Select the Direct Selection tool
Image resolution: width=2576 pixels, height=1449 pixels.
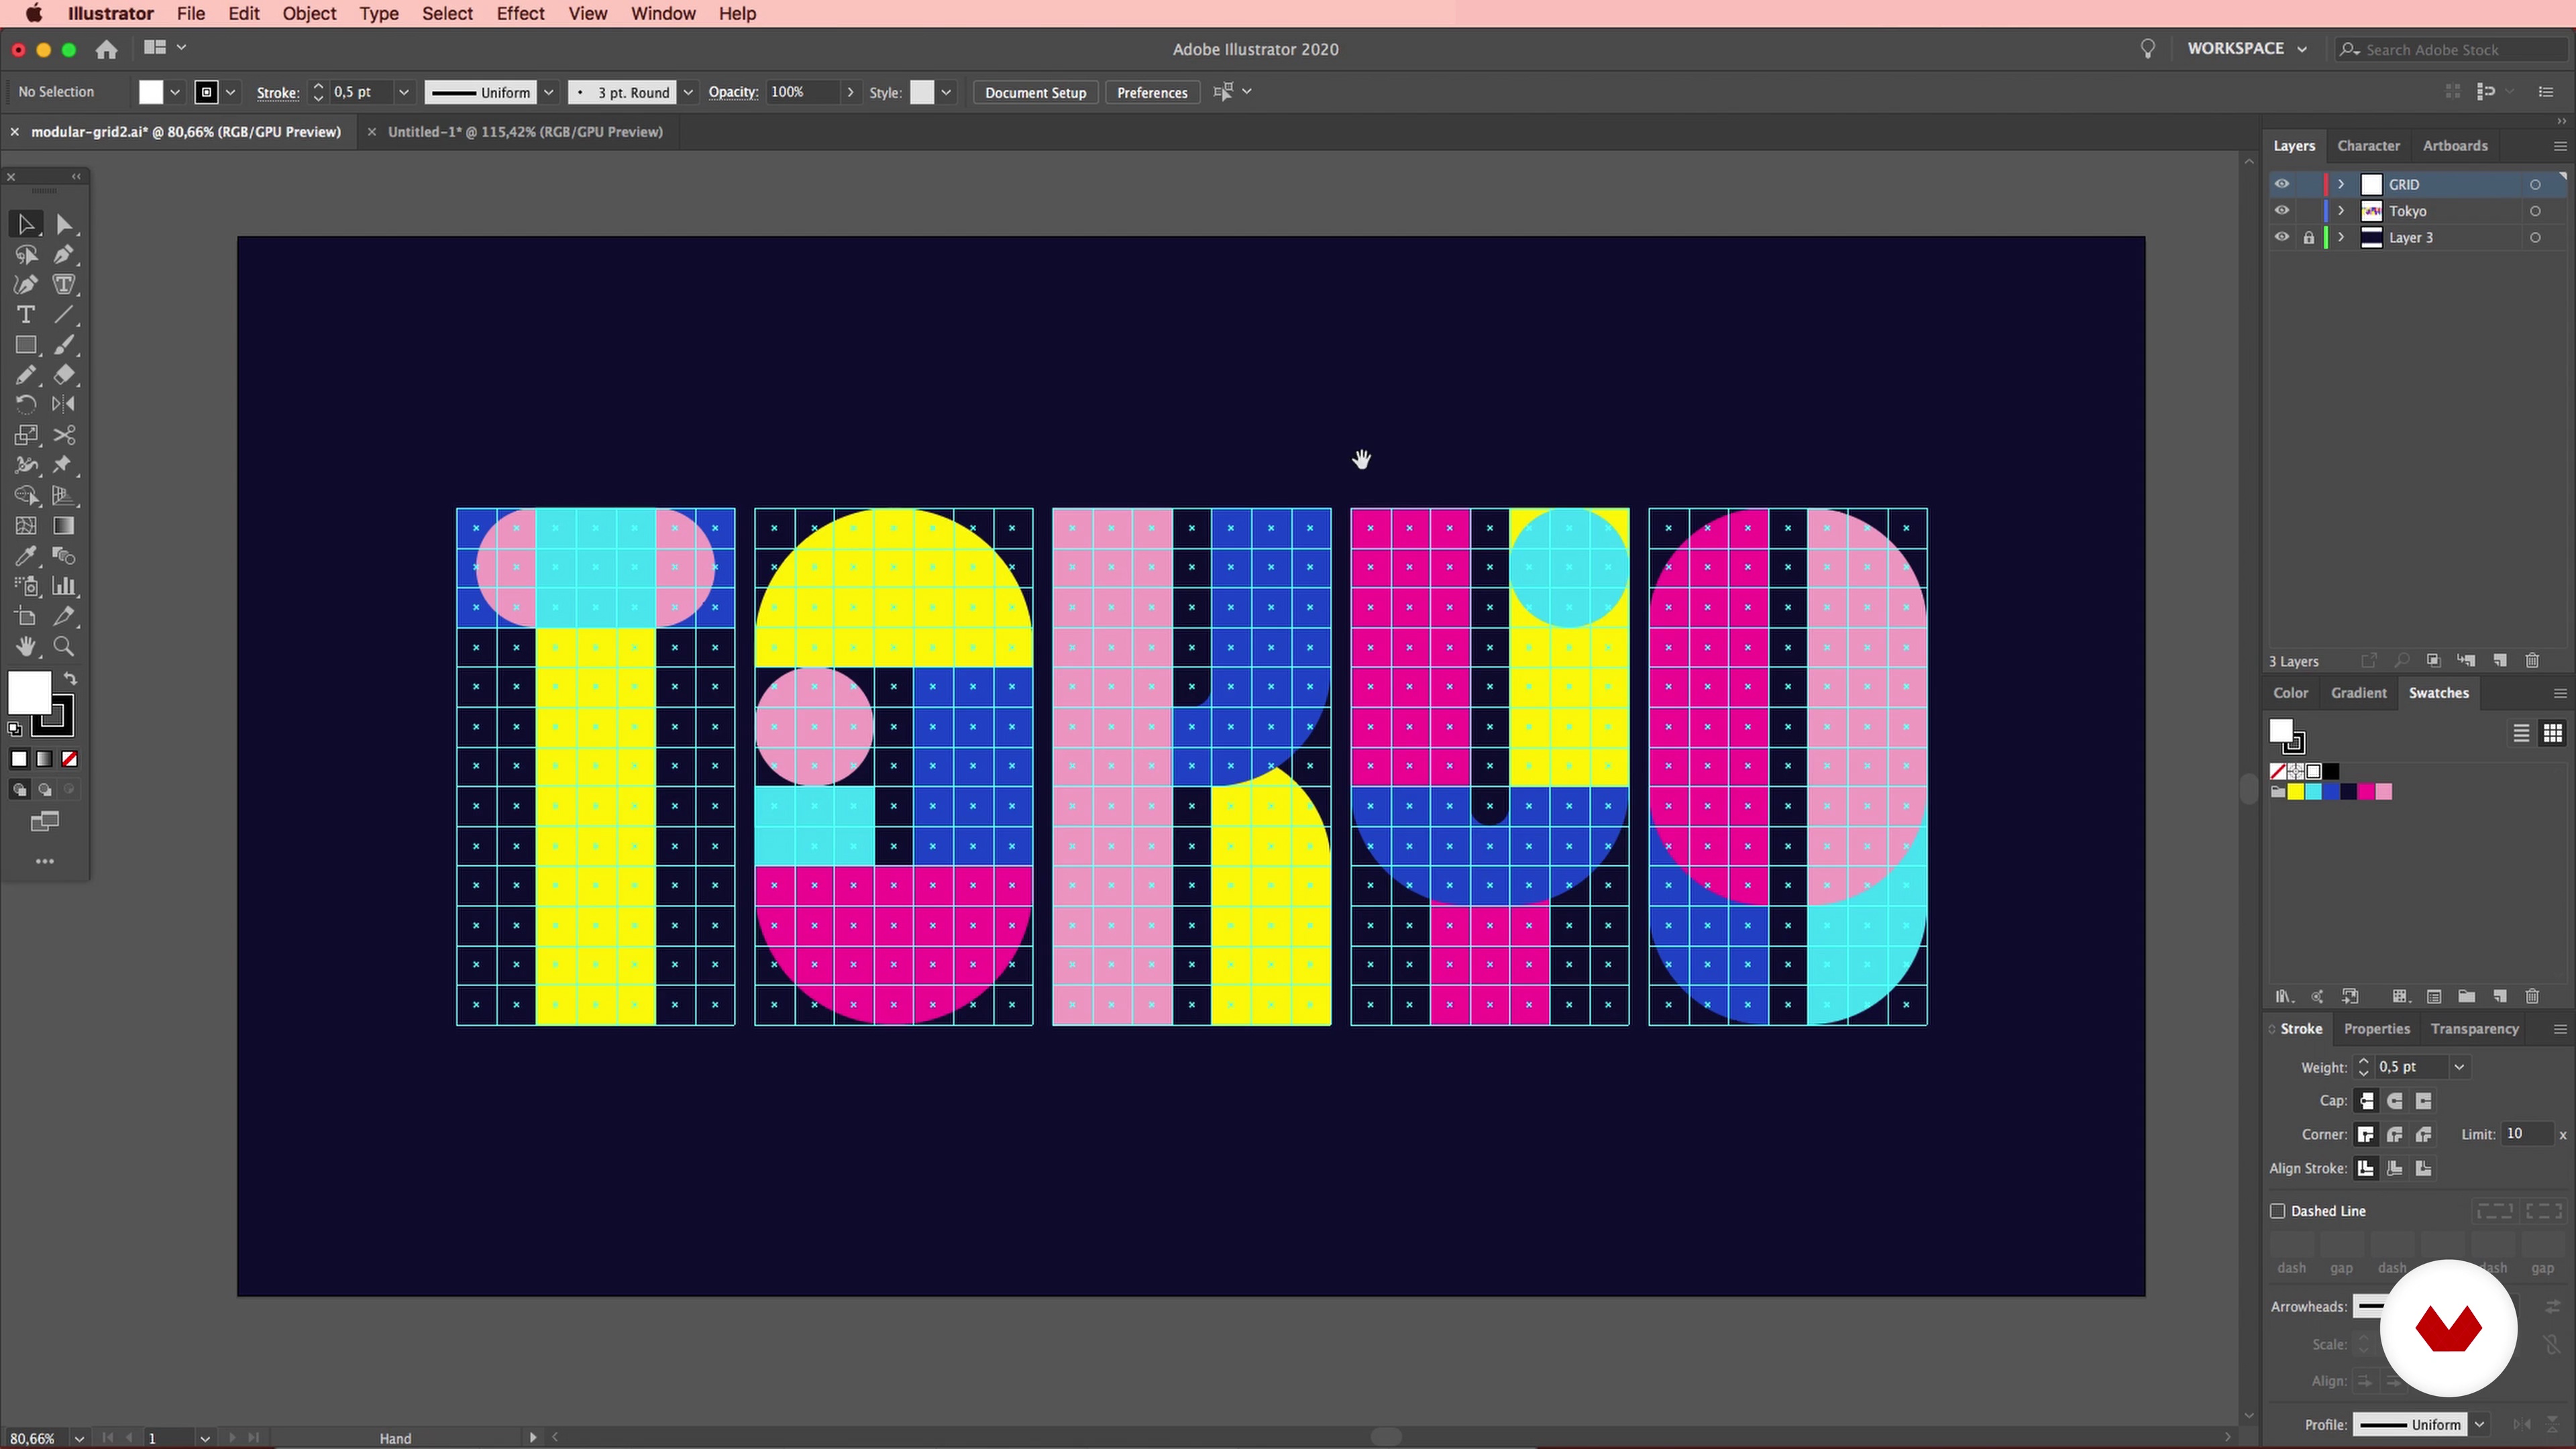pyautogui.click(x=64, y=224)
